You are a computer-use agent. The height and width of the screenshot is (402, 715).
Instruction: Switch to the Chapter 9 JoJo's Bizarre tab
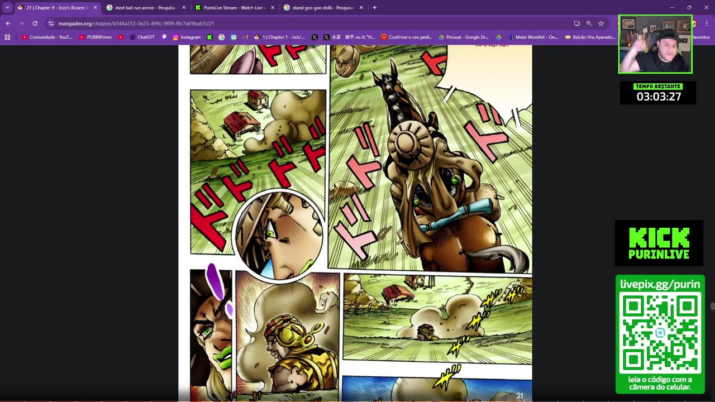point(57,8)
